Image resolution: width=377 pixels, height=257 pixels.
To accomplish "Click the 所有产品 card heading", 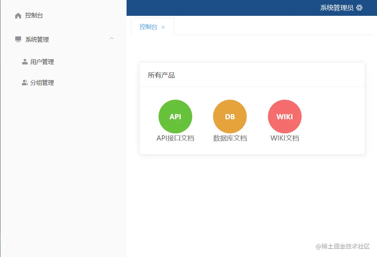I will (161, 75).
